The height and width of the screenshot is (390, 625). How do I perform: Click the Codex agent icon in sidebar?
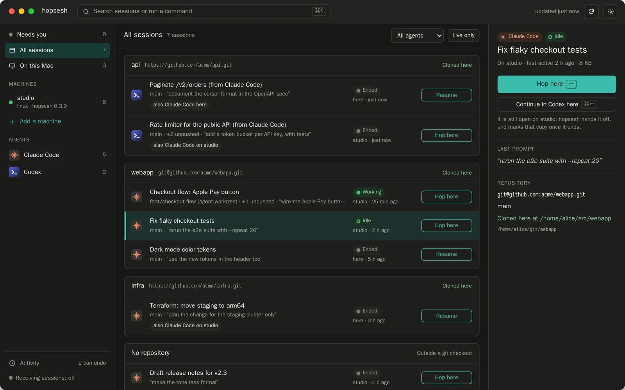(x=14, y=172)
